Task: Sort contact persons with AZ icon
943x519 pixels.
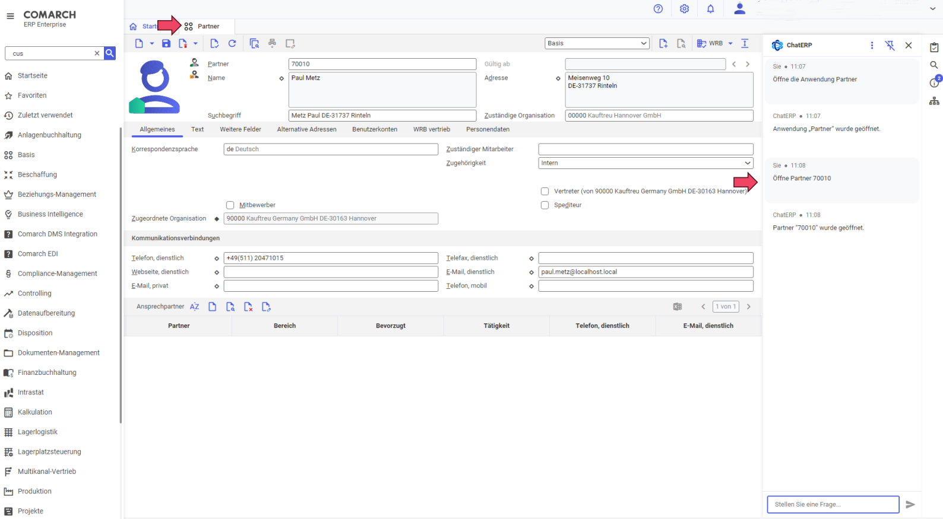Action: (x=194, y=307)
